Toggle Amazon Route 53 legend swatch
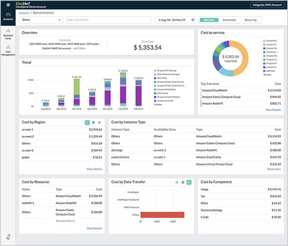This screenshot has width=288, height=246. click(155, 101)
